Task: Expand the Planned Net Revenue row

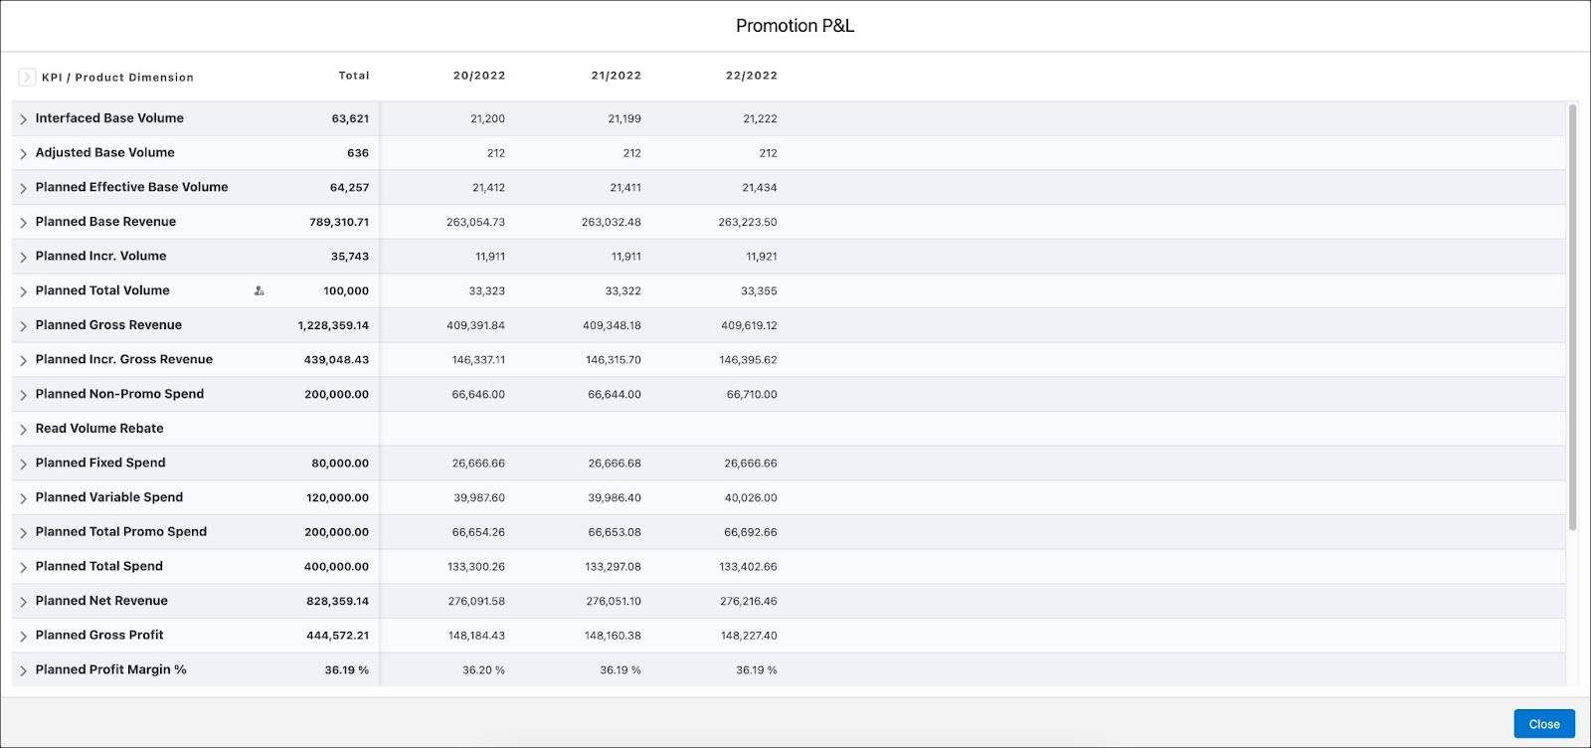Action: pos(23,602)
